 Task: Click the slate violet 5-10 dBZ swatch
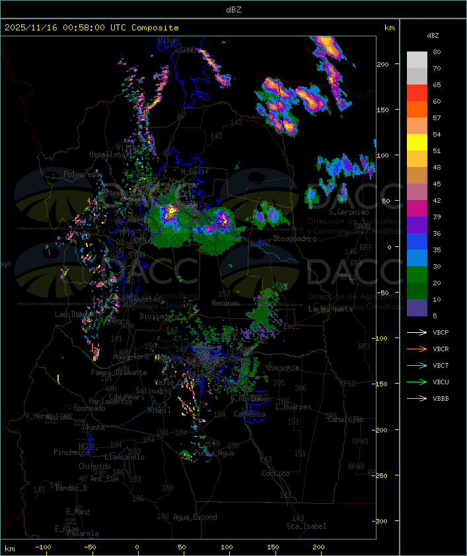(x=417, y=308)
